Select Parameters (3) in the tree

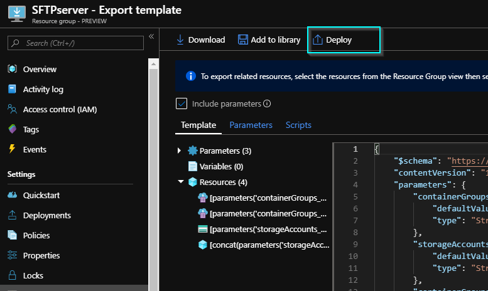click(x=225, y=151)
